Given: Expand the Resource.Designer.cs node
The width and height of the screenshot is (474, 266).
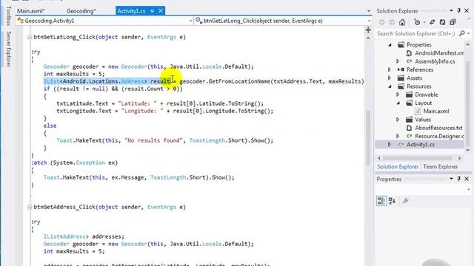Looking at the screenshot, I should pyautogui.click(x=398, y=136).
